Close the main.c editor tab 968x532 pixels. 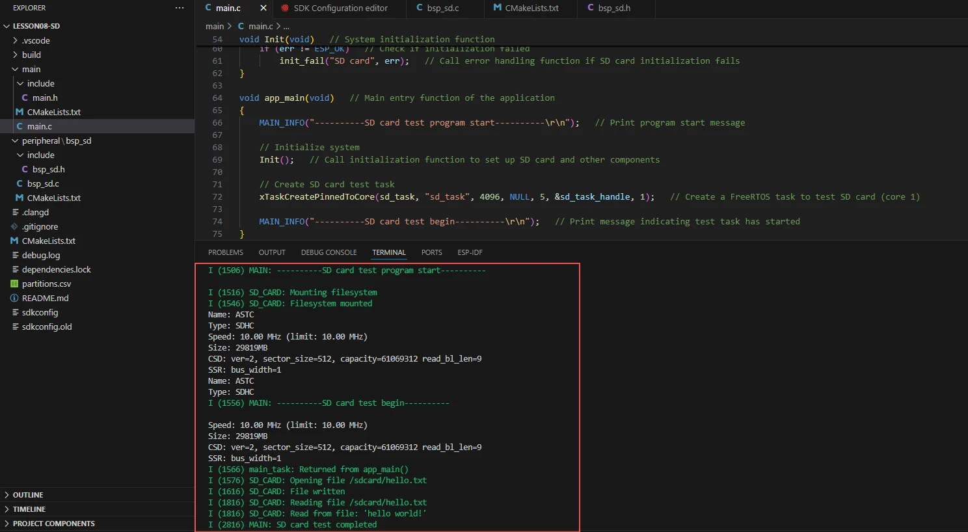click(263, 8)
